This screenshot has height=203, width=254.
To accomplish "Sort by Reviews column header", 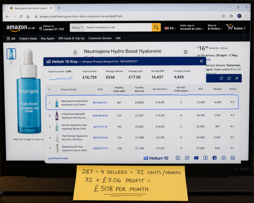I will click(217, 89).
